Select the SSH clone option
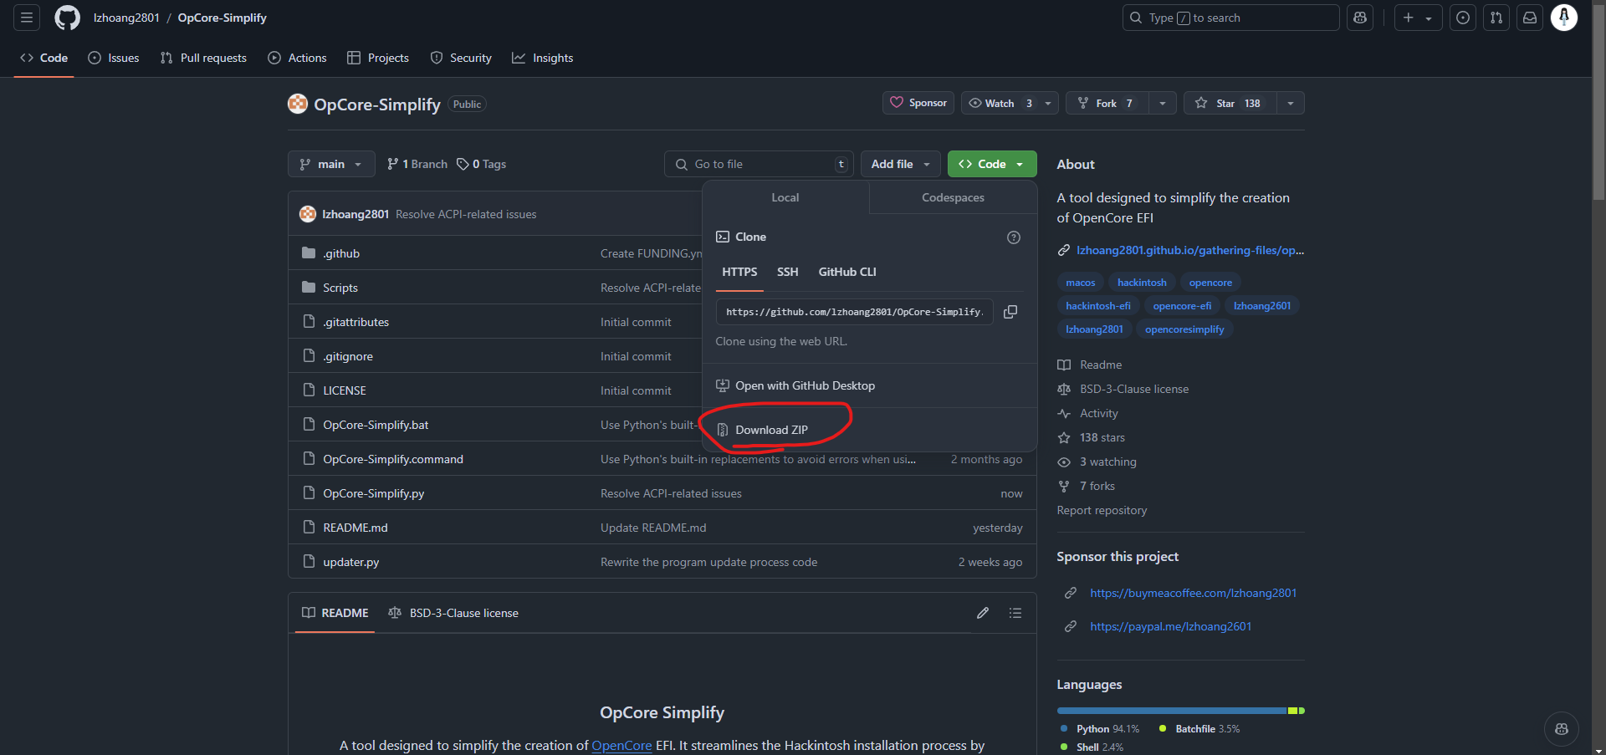The image size is (1606, 755). click(787, 272)
